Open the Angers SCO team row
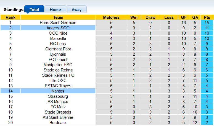 (58, 28)
